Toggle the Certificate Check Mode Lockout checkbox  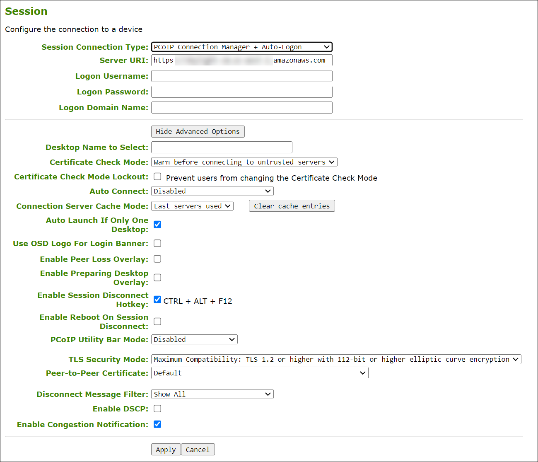[x=157, y=177]
